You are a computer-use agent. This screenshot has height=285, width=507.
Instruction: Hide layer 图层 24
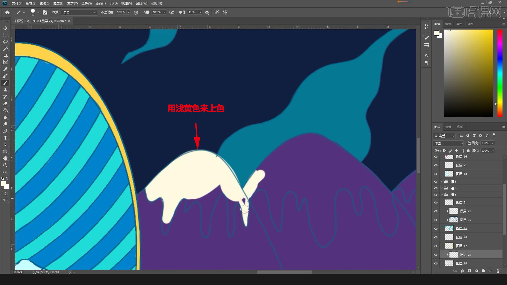[436, 255]
